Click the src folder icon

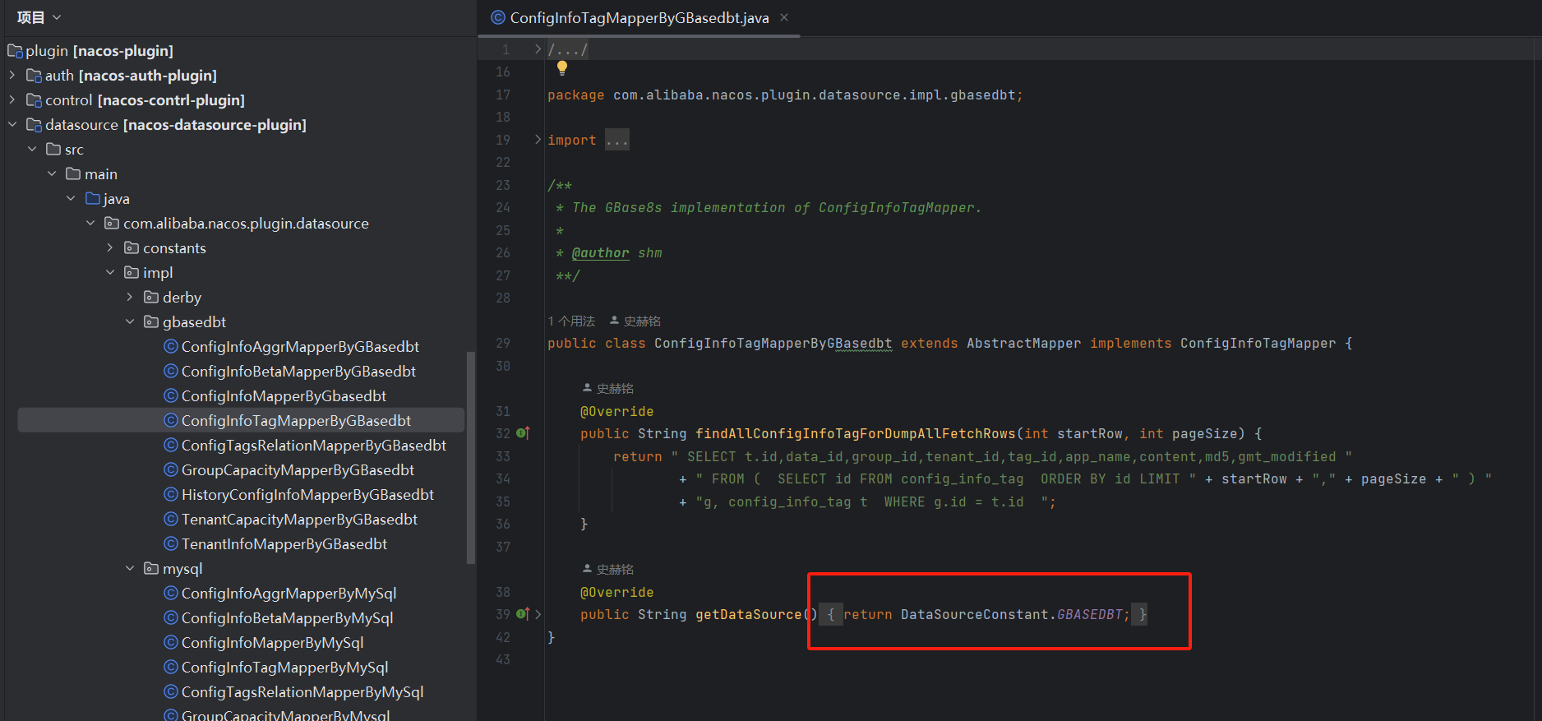pyautogui.click(x=53, y=149)
